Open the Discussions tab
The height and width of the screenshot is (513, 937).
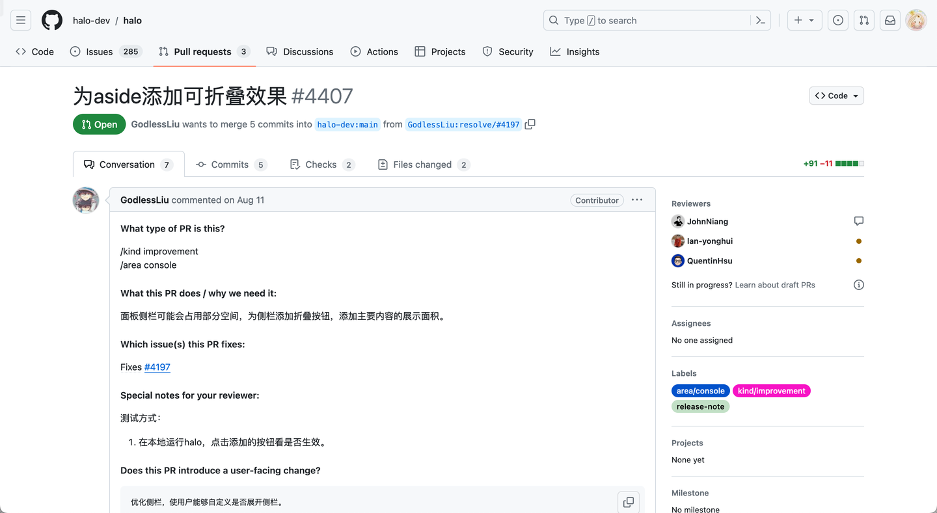[x=300, y=51]
